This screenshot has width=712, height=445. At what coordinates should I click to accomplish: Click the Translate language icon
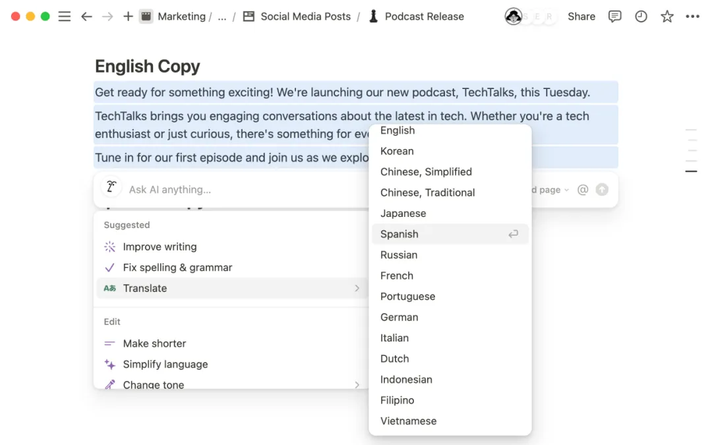[x=110, y=288]
